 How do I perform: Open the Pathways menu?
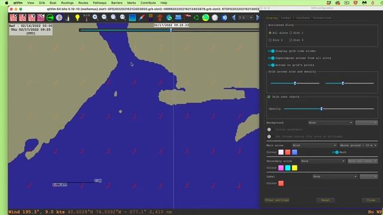[x=100, y=2]
